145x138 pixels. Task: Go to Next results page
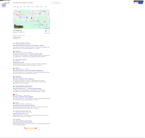coord(39,130)
